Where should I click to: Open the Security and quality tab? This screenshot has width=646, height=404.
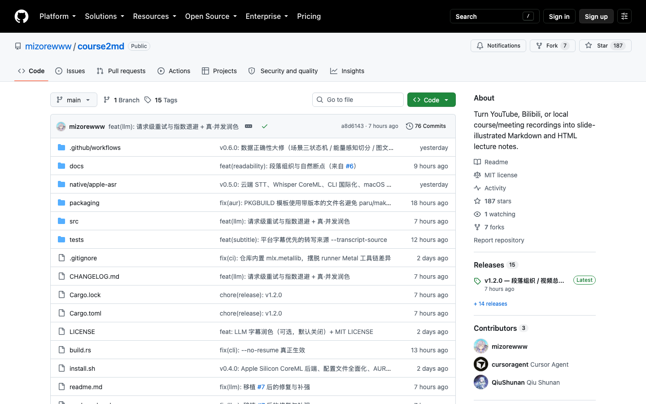coord(283,71)
